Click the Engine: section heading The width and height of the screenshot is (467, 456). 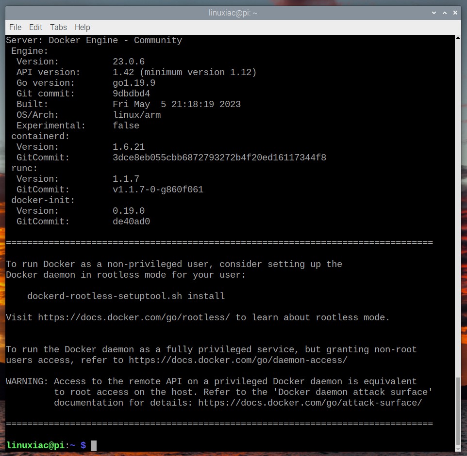pyautogui.click(x=30, y=51)
